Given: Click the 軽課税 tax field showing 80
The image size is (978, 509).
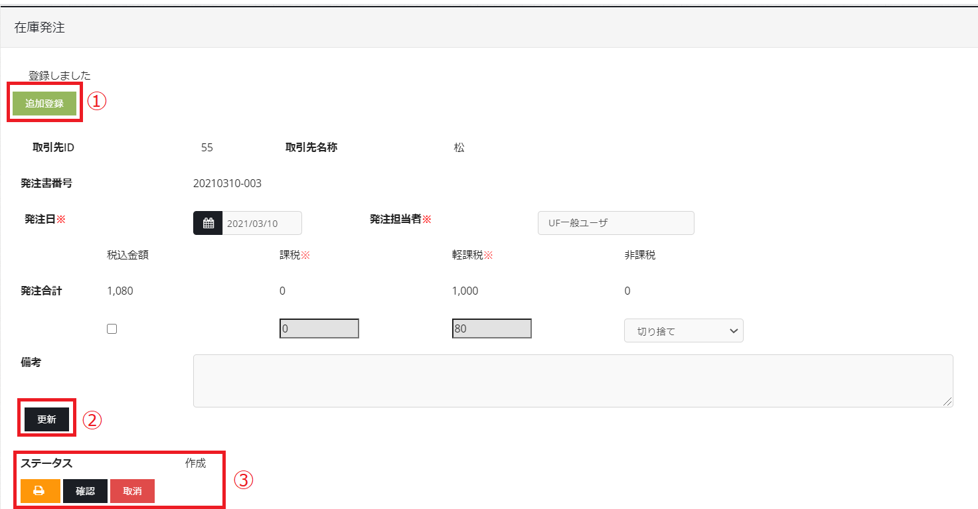Looking at the screenshot, I should point(491,329).
